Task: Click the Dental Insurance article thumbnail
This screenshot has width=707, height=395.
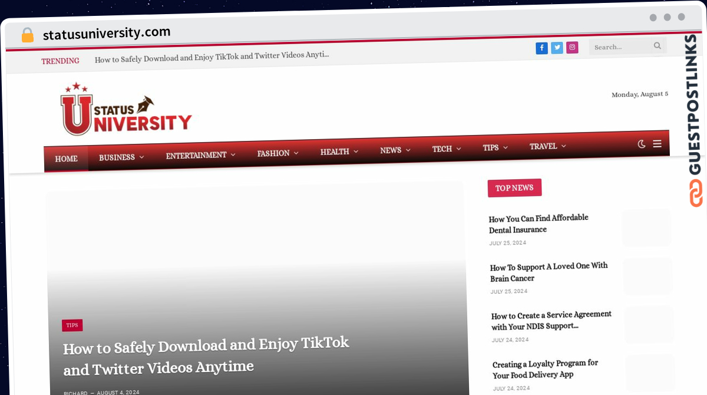Action: coord(646,228)
